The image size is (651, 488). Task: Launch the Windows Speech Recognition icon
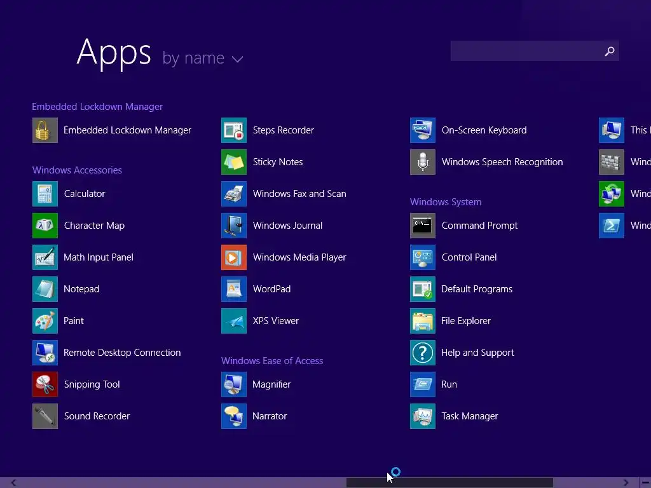[423, 162]
